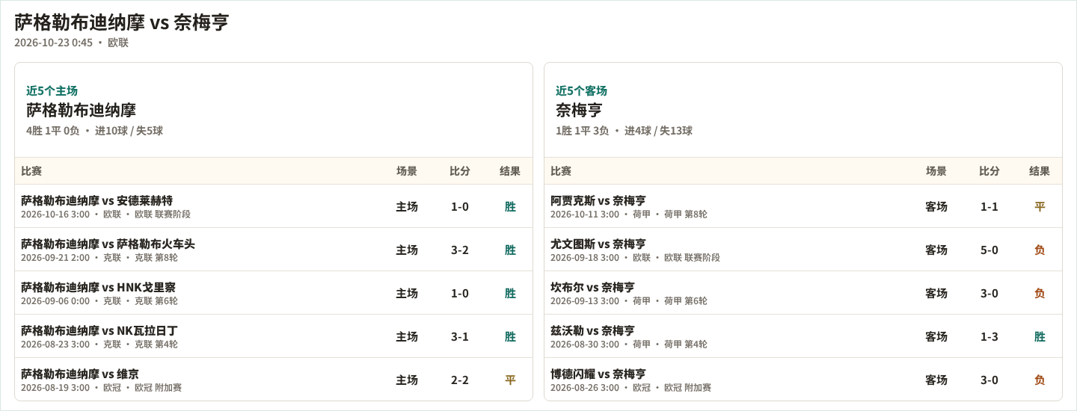Click result 负 in 坎布尔 row
The image size is (1077, 411).
pyautogui.click(x=1040, y=293)
